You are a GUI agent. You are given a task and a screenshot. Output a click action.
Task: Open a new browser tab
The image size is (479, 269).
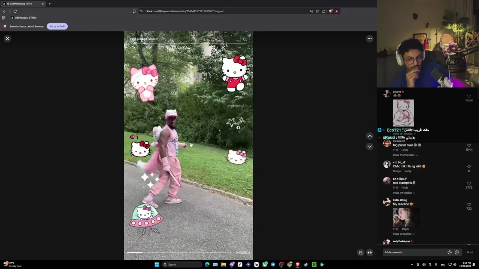point(49,4)
